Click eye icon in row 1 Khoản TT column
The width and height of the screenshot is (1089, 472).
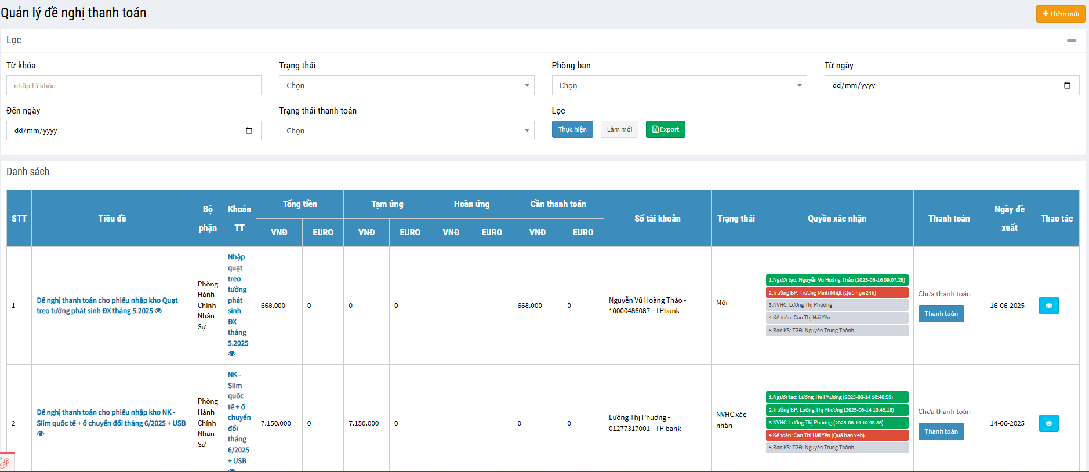(x=232, y=354)
